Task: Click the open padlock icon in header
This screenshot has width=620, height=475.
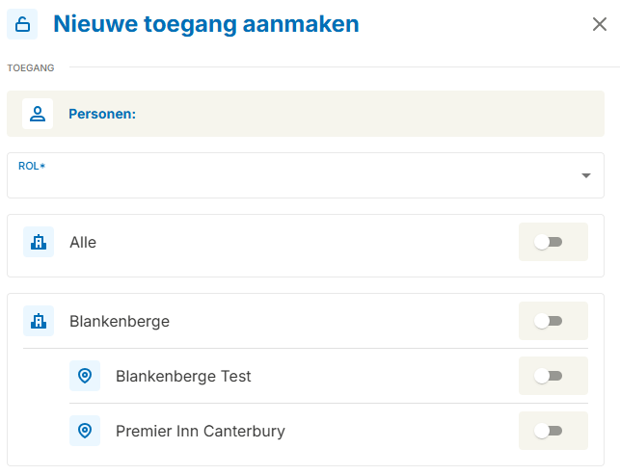Action: tap(22, 24)
